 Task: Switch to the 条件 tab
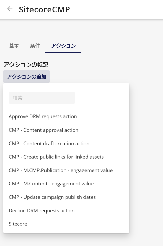[35, 46]
